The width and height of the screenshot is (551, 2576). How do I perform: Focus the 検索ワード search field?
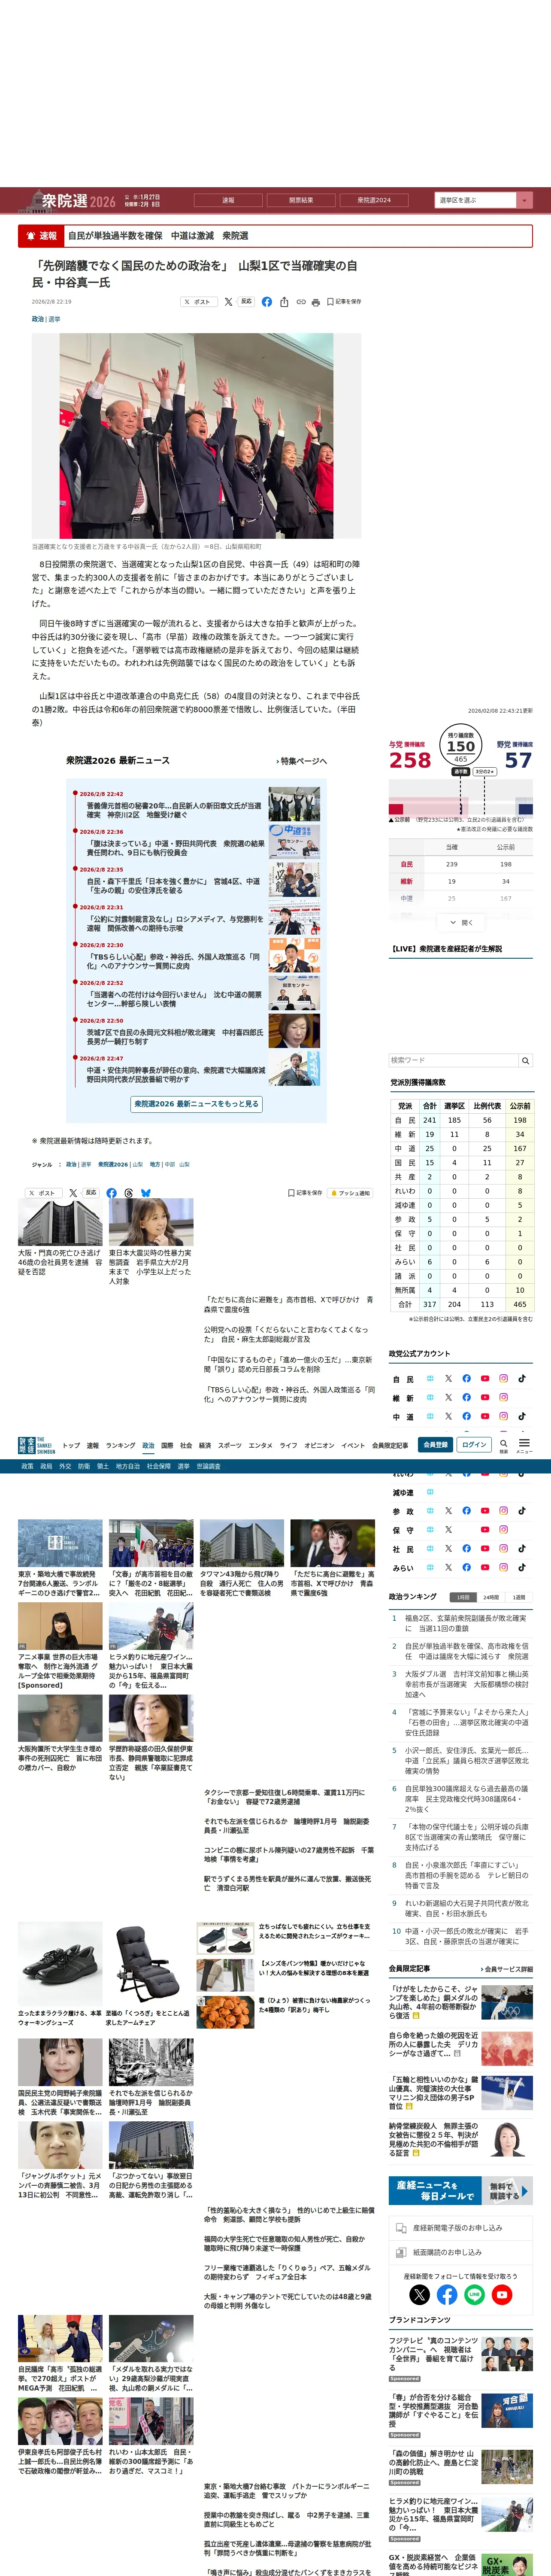coord(454,1060)
